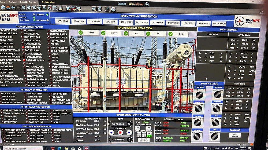The width and height of the screenshot is (268, 150).
Task: Open the MEASUREMENT tab
Action: [219, 24]
